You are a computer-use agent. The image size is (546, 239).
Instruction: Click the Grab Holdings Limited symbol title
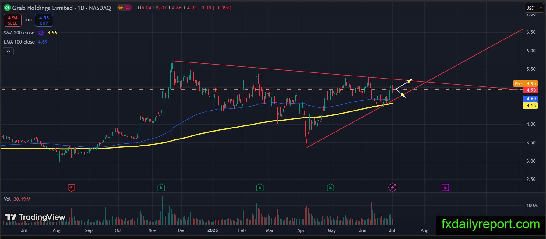[x=42, y=8]
